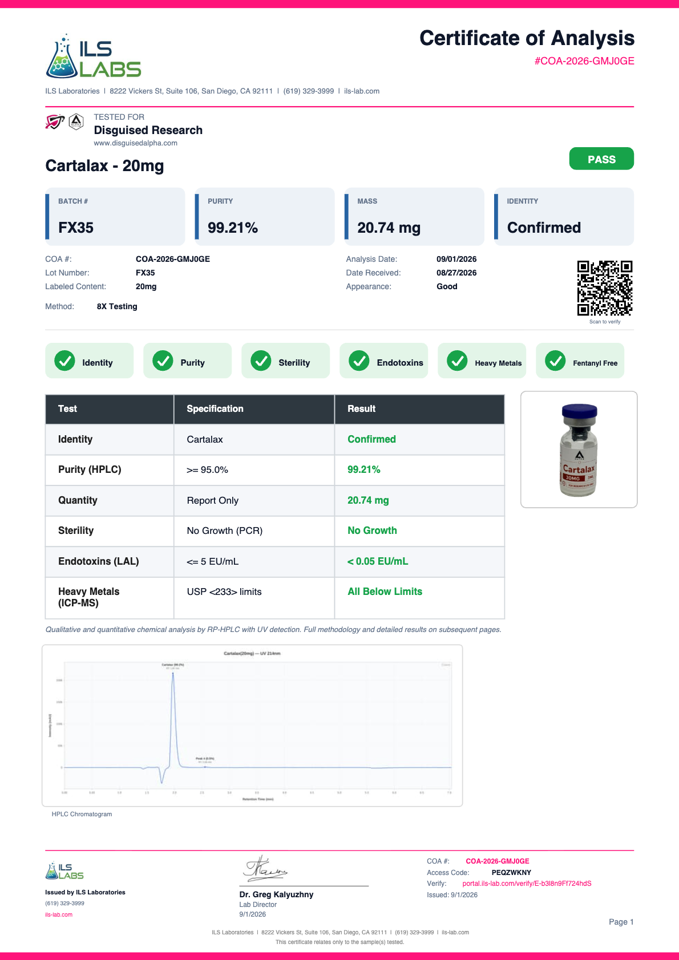The width and height of the screenshot is (679, 960).
Task: Click the green 99.21% result cell
Action: [419, 470]
